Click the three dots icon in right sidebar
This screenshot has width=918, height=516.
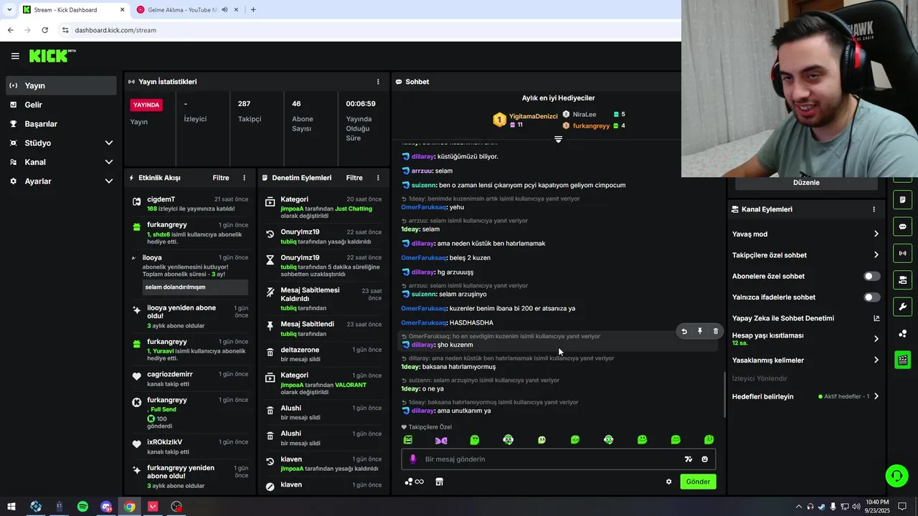pos(902,333)
